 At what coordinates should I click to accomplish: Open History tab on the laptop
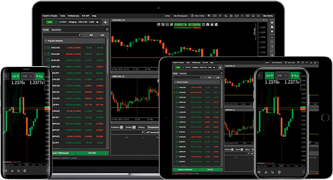(x=141, y=127)
